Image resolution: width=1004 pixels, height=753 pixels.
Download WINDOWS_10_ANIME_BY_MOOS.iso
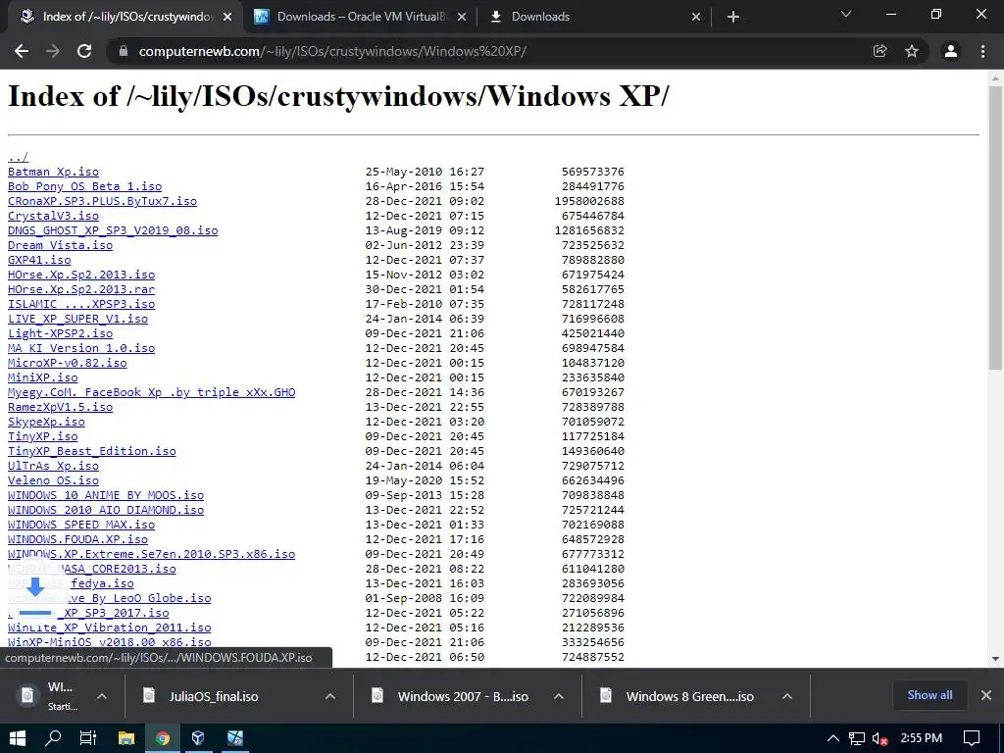coord(106,495)
